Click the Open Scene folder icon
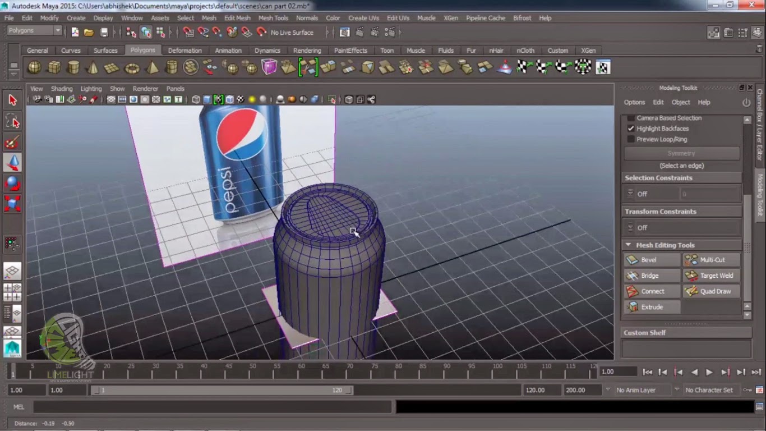This screenshot has height=431, width=766. point(89,33)
